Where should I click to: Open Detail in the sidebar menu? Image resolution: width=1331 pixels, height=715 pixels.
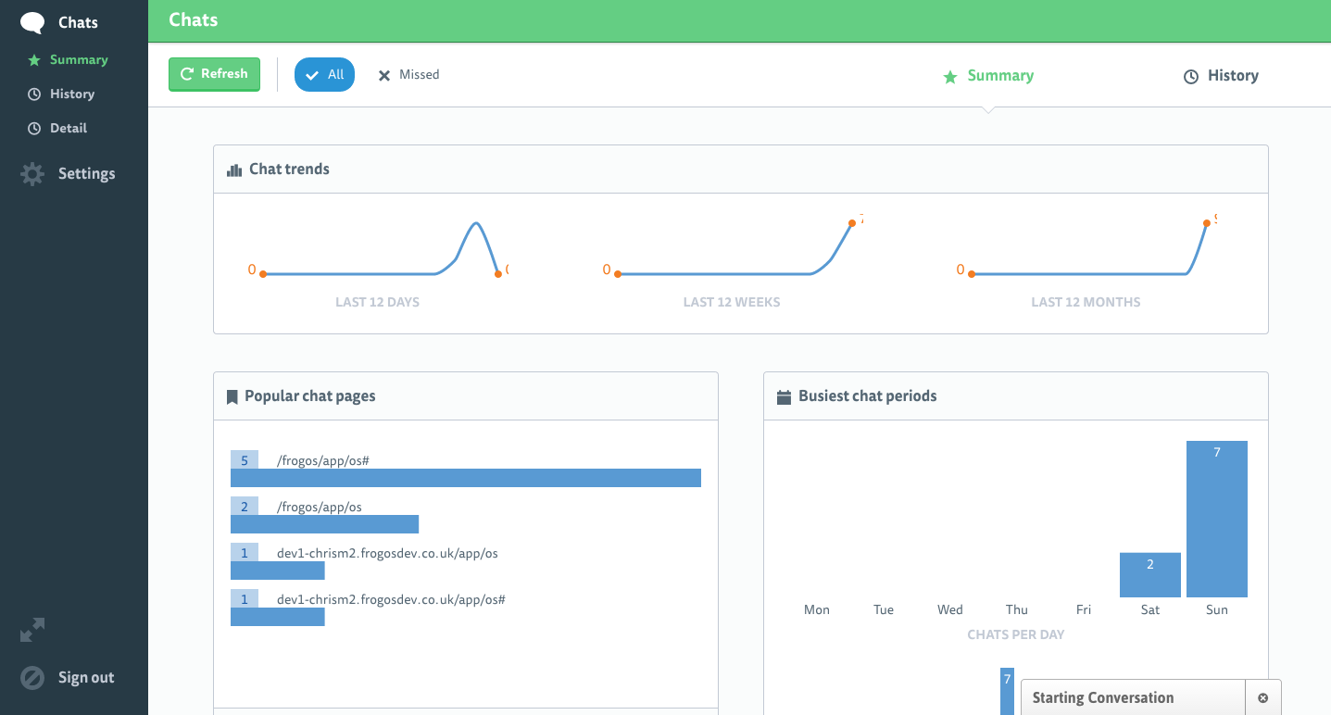[x=69, y=129]
